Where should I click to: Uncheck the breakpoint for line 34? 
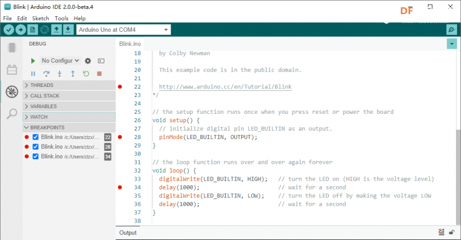click(35, 156)
